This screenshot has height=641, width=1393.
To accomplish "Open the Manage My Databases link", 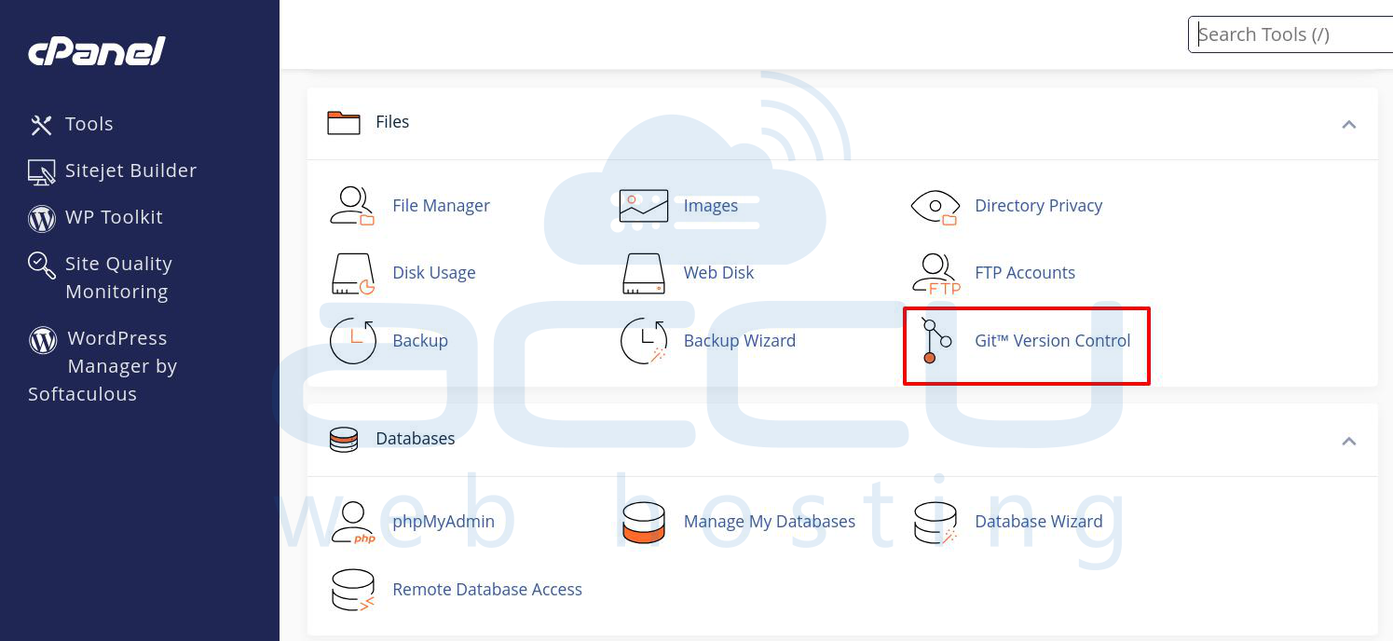I will coord(770,522).
